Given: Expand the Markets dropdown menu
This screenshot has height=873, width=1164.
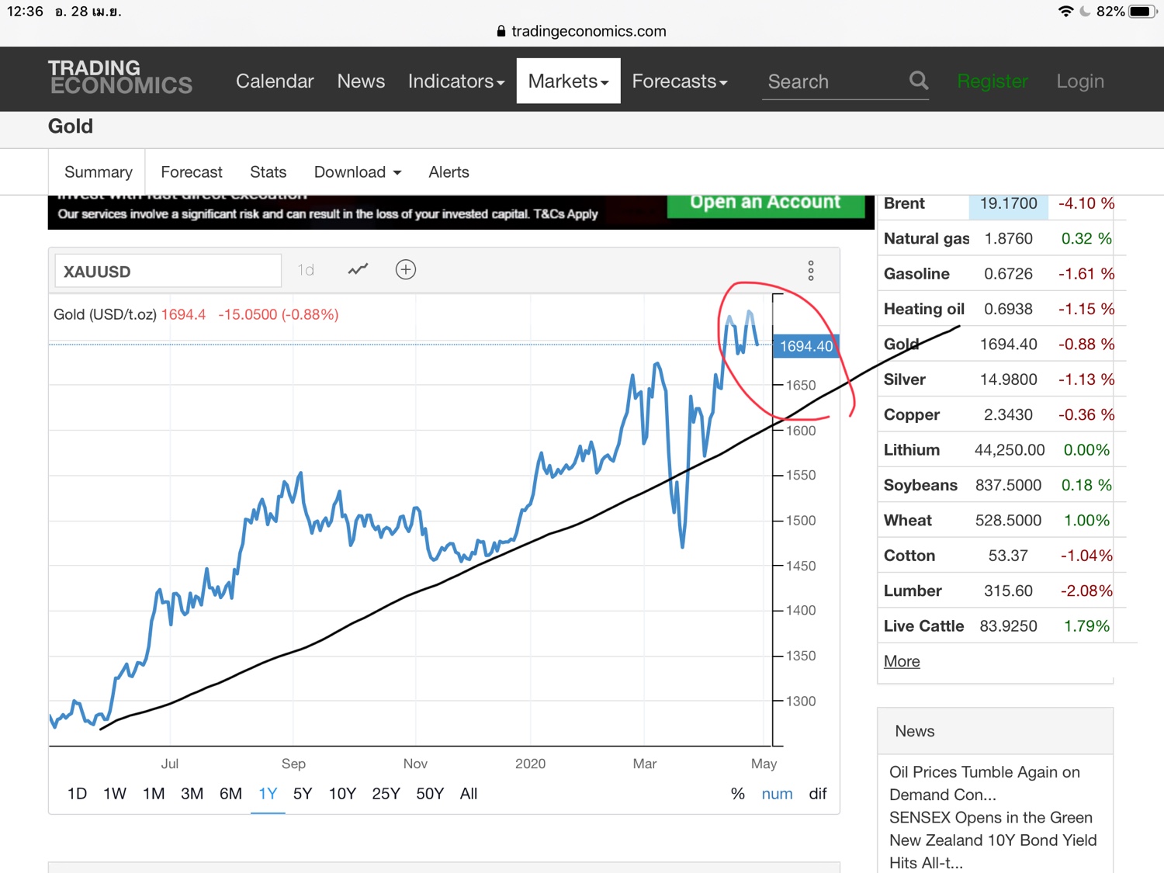Looking at the screenshot, I should click(x=569, y=81).
